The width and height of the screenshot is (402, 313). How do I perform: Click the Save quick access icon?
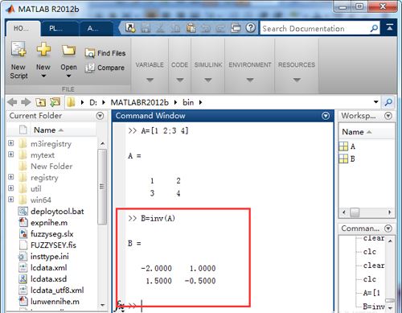coord(146,27)
